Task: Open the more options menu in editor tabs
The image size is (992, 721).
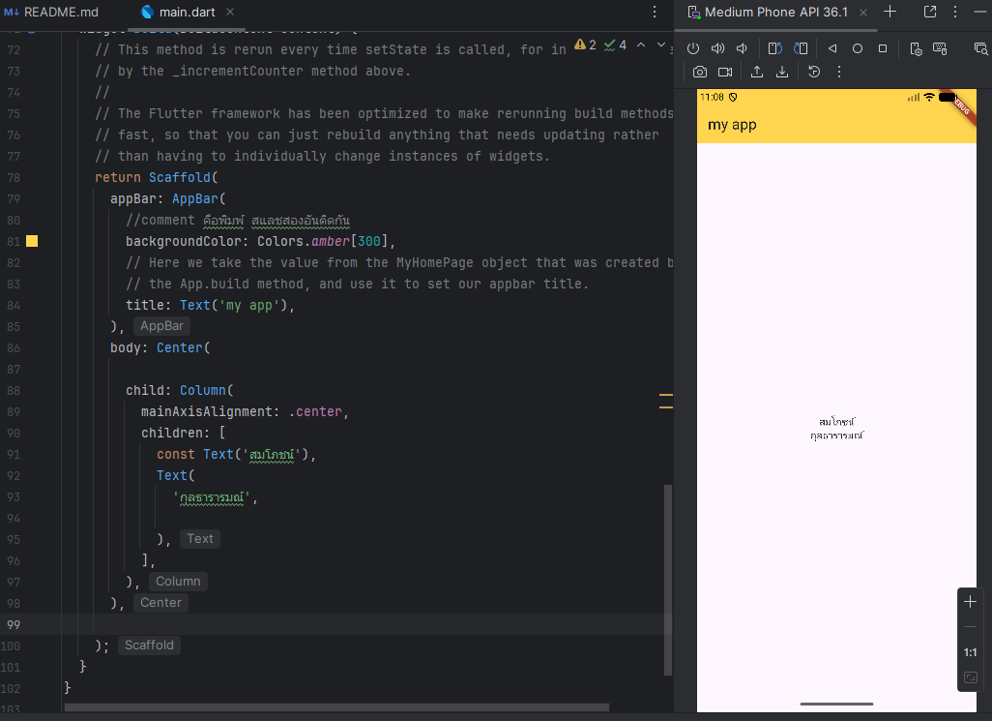Action: tap(655, 13)
